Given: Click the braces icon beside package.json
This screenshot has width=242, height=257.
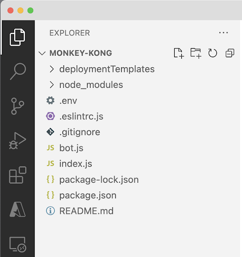Looking at the screenshot, I should 50,195.
